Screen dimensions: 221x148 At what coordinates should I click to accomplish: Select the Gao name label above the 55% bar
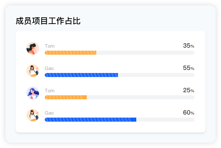tap(49, 68)
